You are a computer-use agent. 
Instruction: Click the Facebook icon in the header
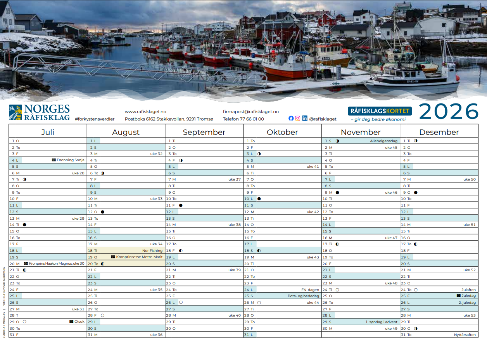[x=291, y=119]
